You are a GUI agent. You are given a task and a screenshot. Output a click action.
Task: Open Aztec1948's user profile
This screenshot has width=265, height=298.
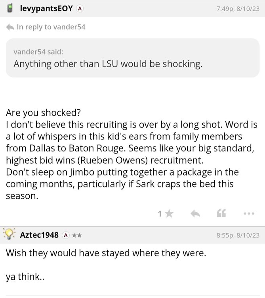coord(39,235)
